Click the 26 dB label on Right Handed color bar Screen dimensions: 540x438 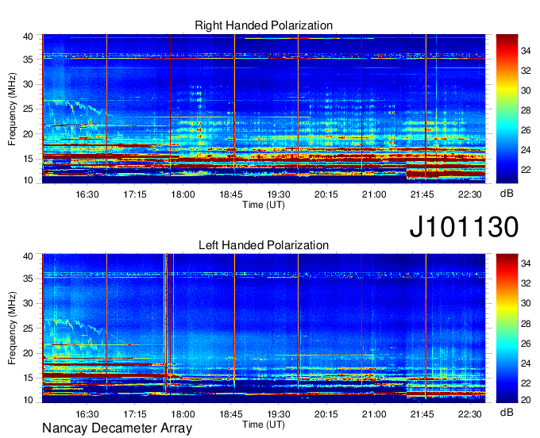[x=526, y=130]
